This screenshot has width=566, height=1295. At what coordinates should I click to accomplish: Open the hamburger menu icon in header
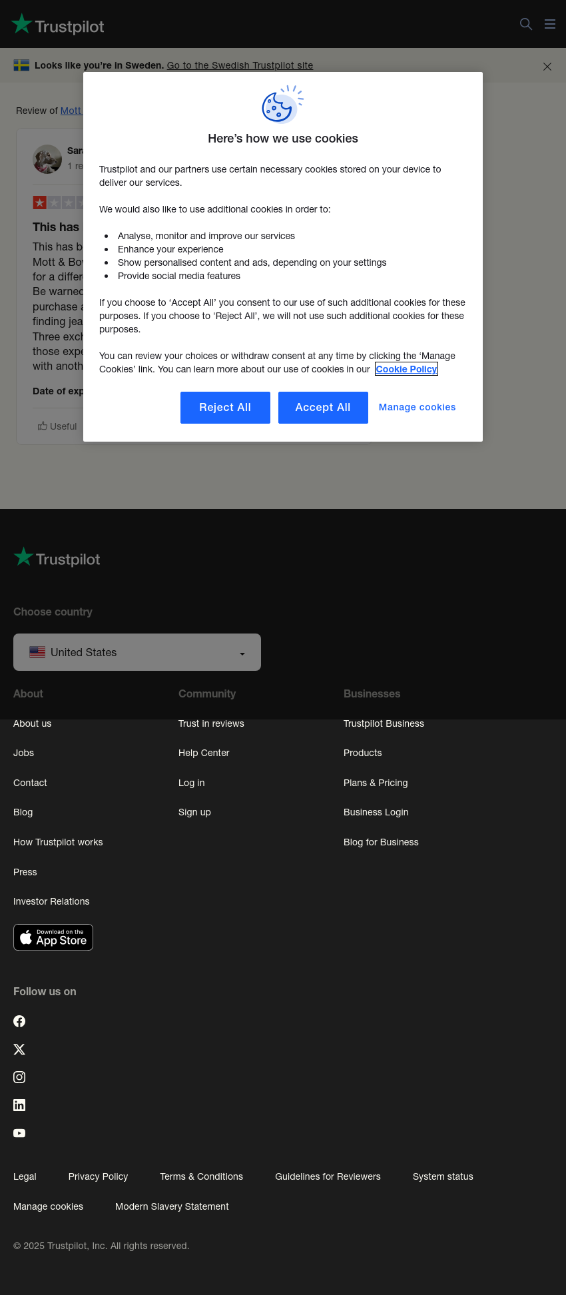coord(550,24)
